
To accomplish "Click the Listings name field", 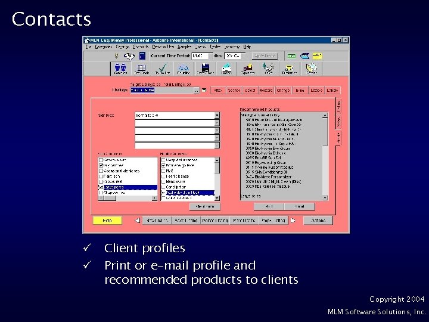I will tap(162, 90).
